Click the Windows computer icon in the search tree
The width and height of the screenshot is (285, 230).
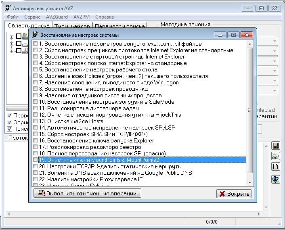coord(25,36)
